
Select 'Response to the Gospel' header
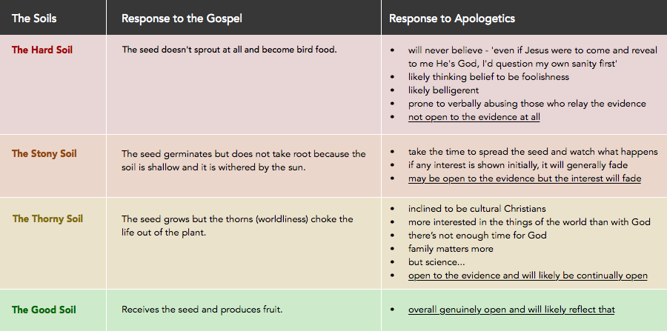[x=182, y=19]
